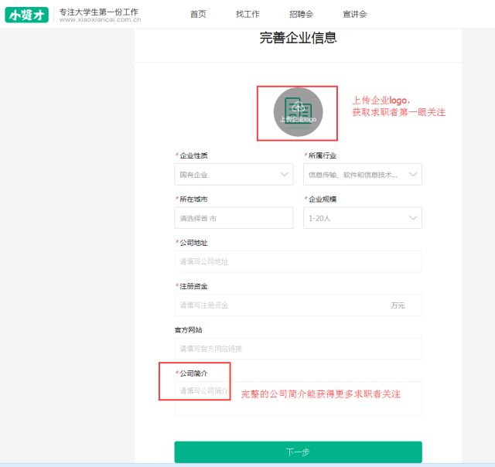Go to 找工作 in the navigation
The width and height of the screenshot is (495, 467).
pyautogui.click(x=247, y=14)
